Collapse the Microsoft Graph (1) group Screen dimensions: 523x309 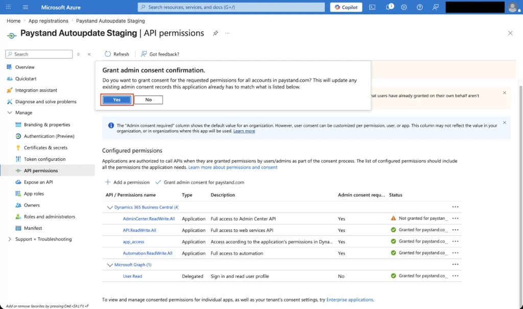(x=110, y=265)
